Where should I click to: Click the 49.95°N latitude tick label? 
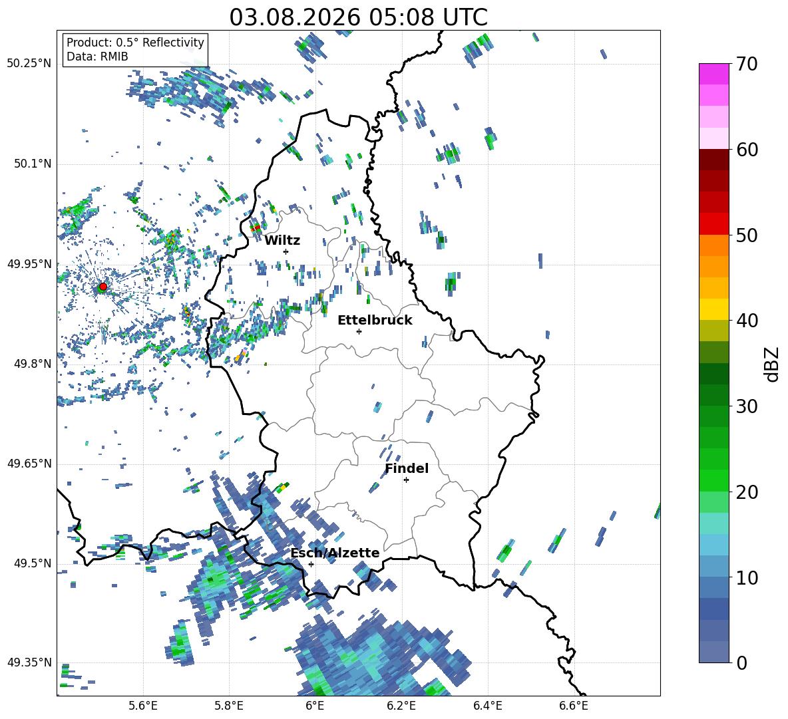tap(29, 264)
